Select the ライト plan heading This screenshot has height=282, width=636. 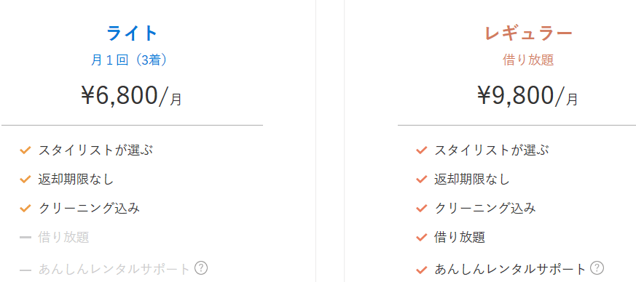(x=132, y=33)
